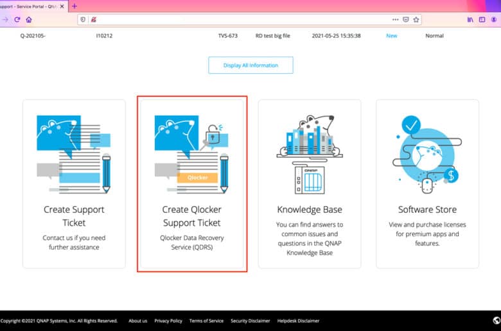Open Create Qlocker Support Ticket title
This screenshot has width=501, height=331.
click(191, 216)
